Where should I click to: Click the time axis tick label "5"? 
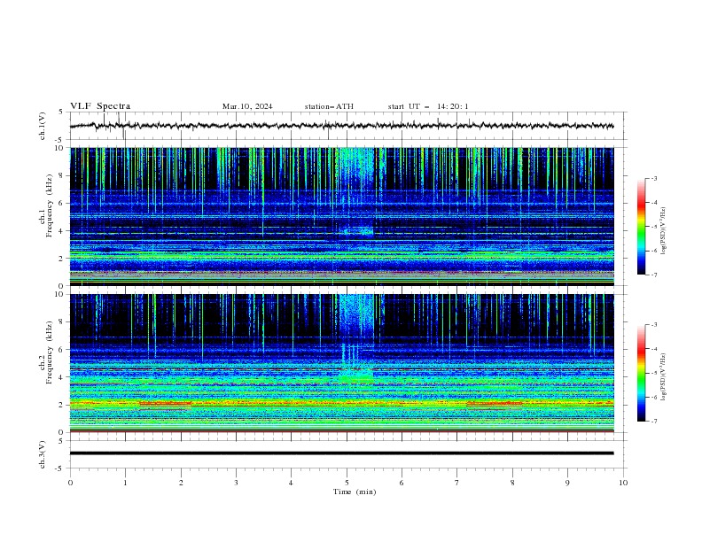(347, 483)
